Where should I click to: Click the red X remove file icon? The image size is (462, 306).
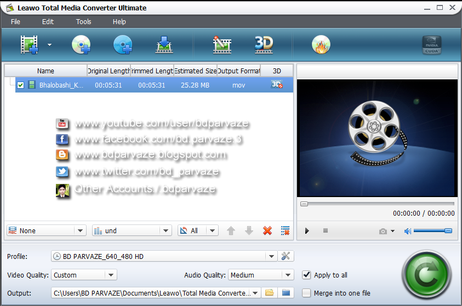[267, 230]
